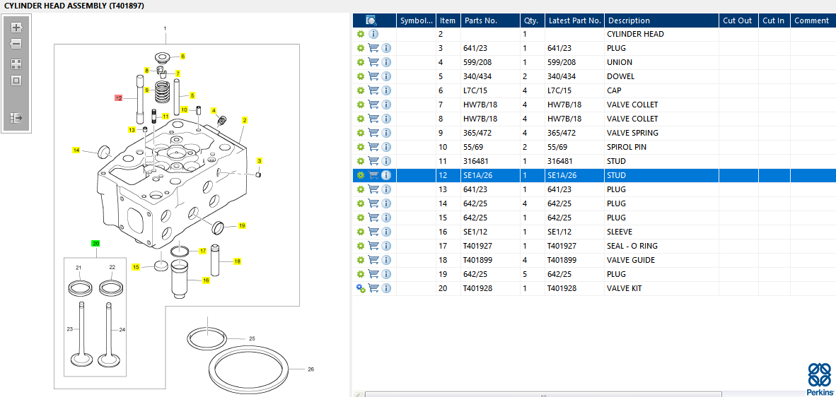The width and height of the screenshot is (836, 397).
Task: Add VALVE SPRING 365/472 to cart
Action: click(x=373, y=133)
